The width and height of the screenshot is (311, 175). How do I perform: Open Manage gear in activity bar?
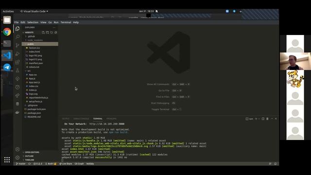coord(17,157)
